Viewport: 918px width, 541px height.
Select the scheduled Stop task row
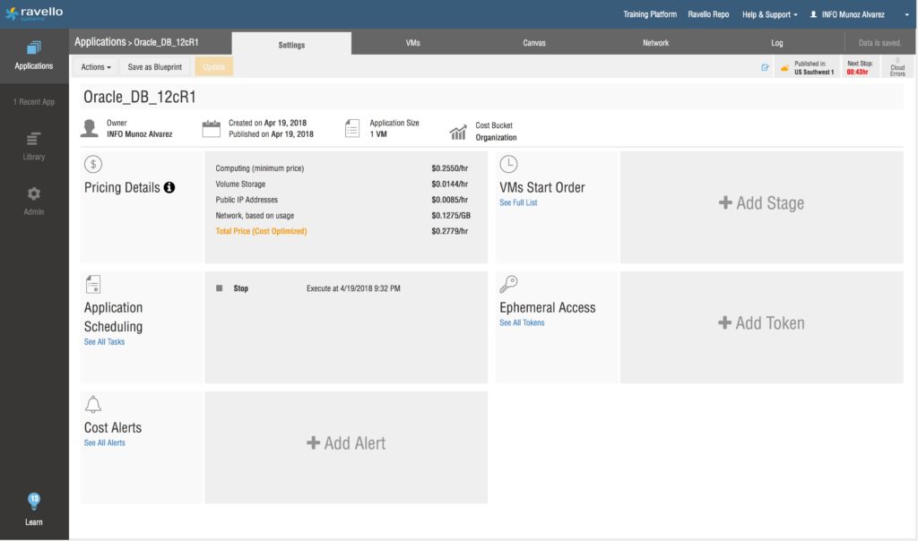pos(345,288)
